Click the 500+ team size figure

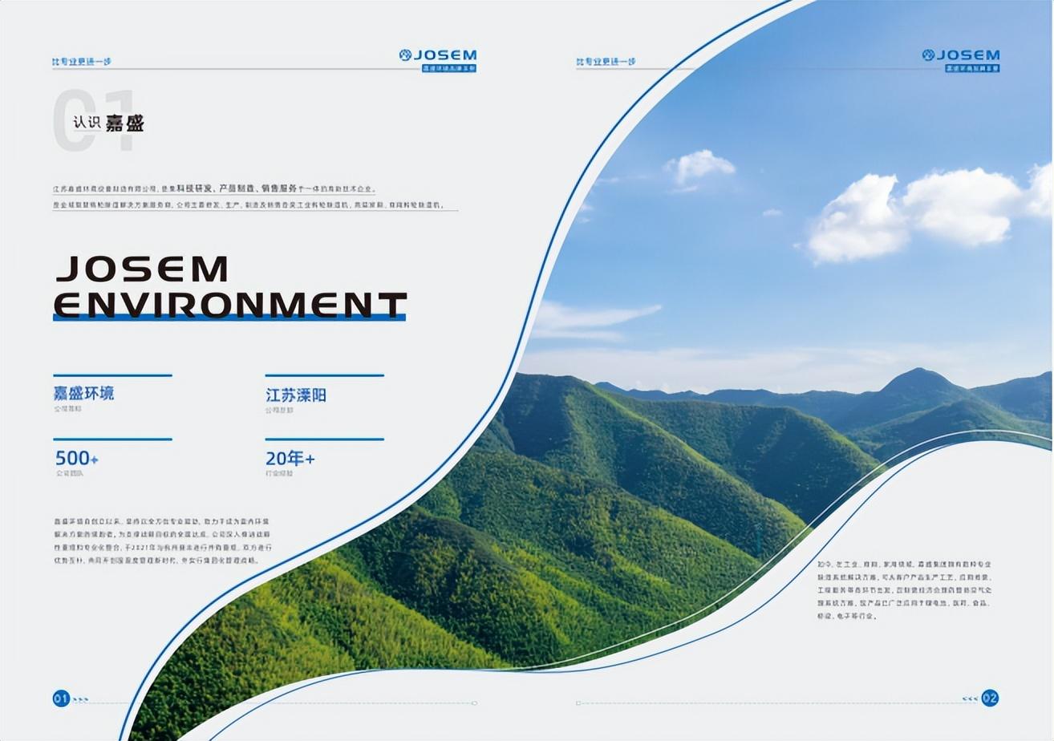[x=76, y=459]
